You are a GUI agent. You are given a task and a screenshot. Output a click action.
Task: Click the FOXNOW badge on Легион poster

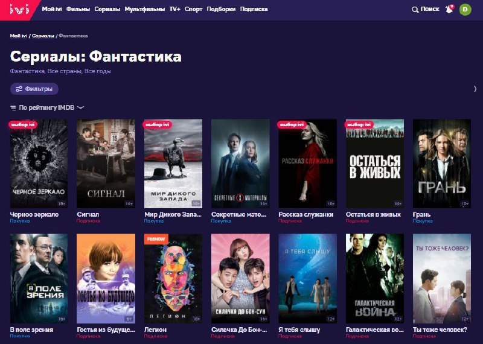point(156,239)
